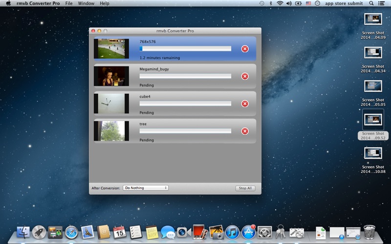Remove the tree video from queue
Viewport: 391px width, 244px height.
(x=245, y=131)
